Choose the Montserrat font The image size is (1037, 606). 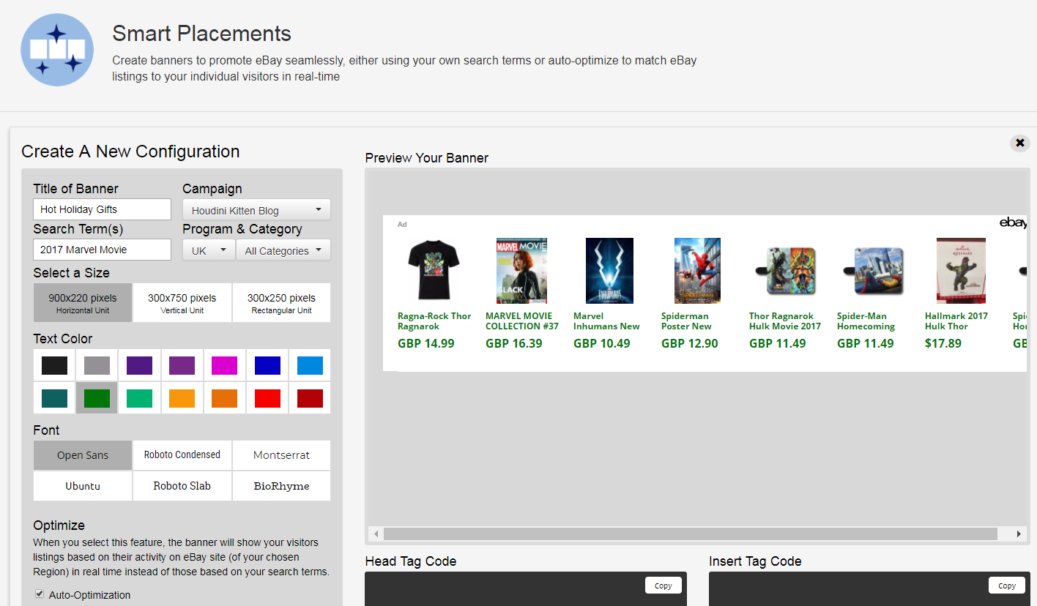click(281, 455)
